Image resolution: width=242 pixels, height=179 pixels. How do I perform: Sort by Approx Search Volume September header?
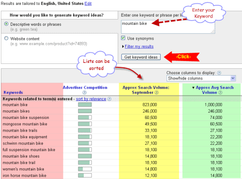point(146,90)
